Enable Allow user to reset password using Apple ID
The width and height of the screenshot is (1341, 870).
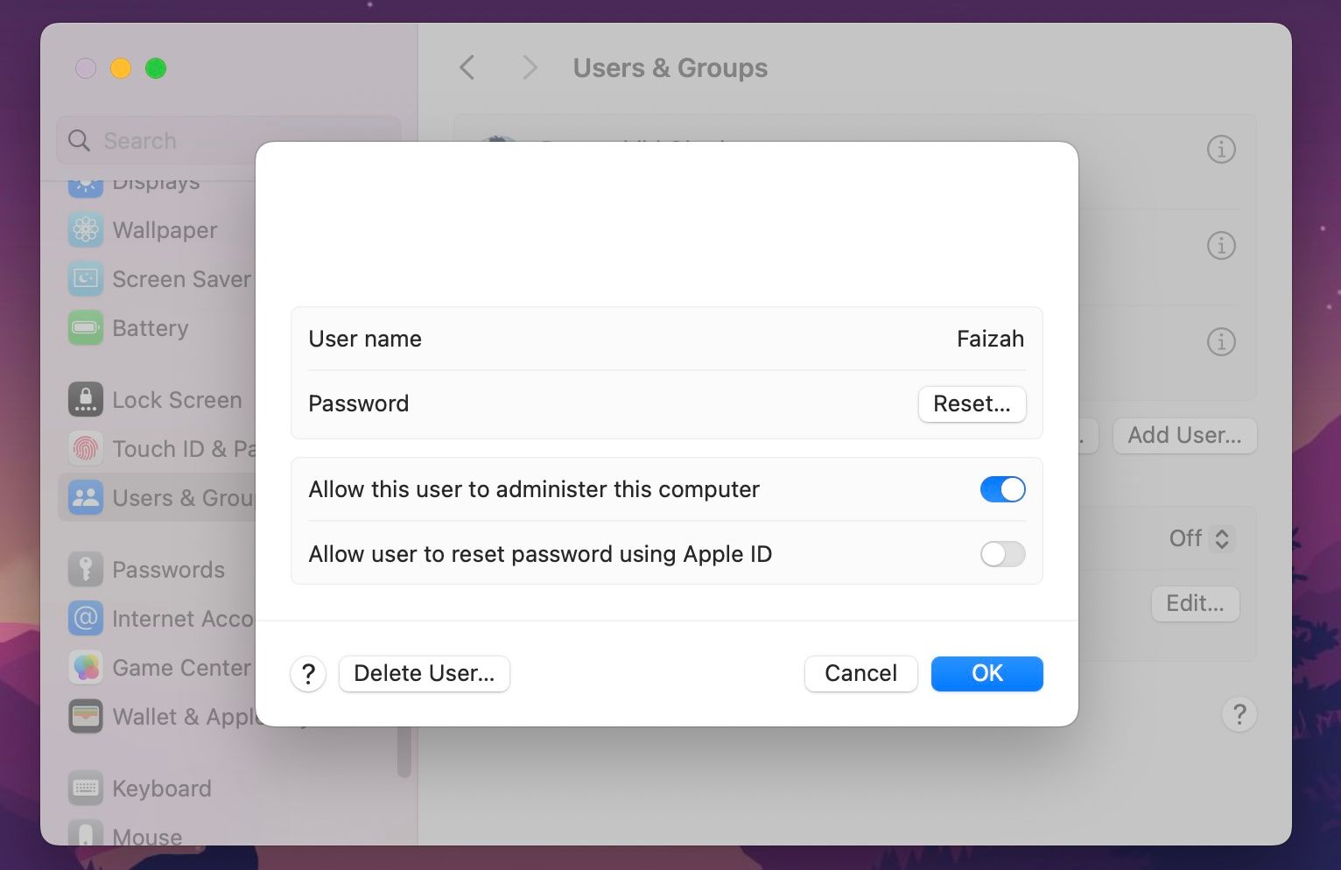(1002, 554)
